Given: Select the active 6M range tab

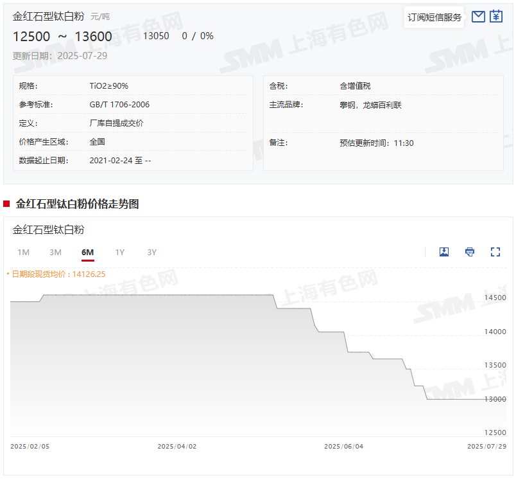Looking at the screenshot, I should 87,253.
